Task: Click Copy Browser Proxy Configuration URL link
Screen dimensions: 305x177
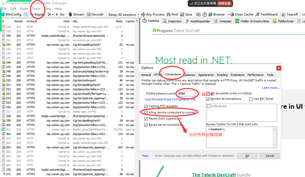Action: click(x=170, y=99)
